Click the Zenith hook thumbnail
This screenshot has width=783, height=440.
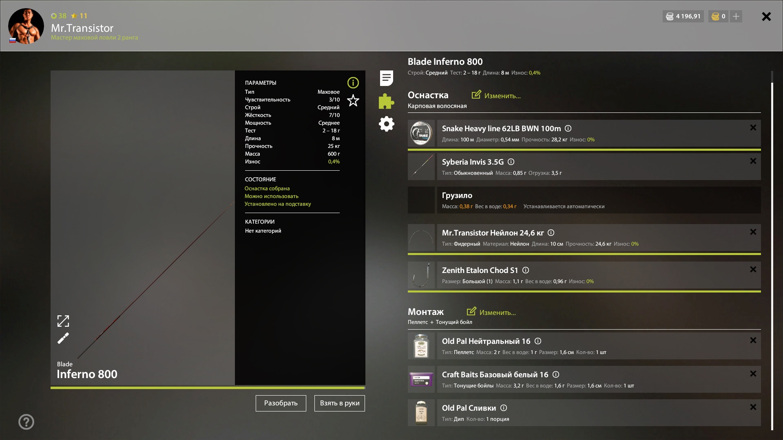pyautogui.click(x=421, y=275)
